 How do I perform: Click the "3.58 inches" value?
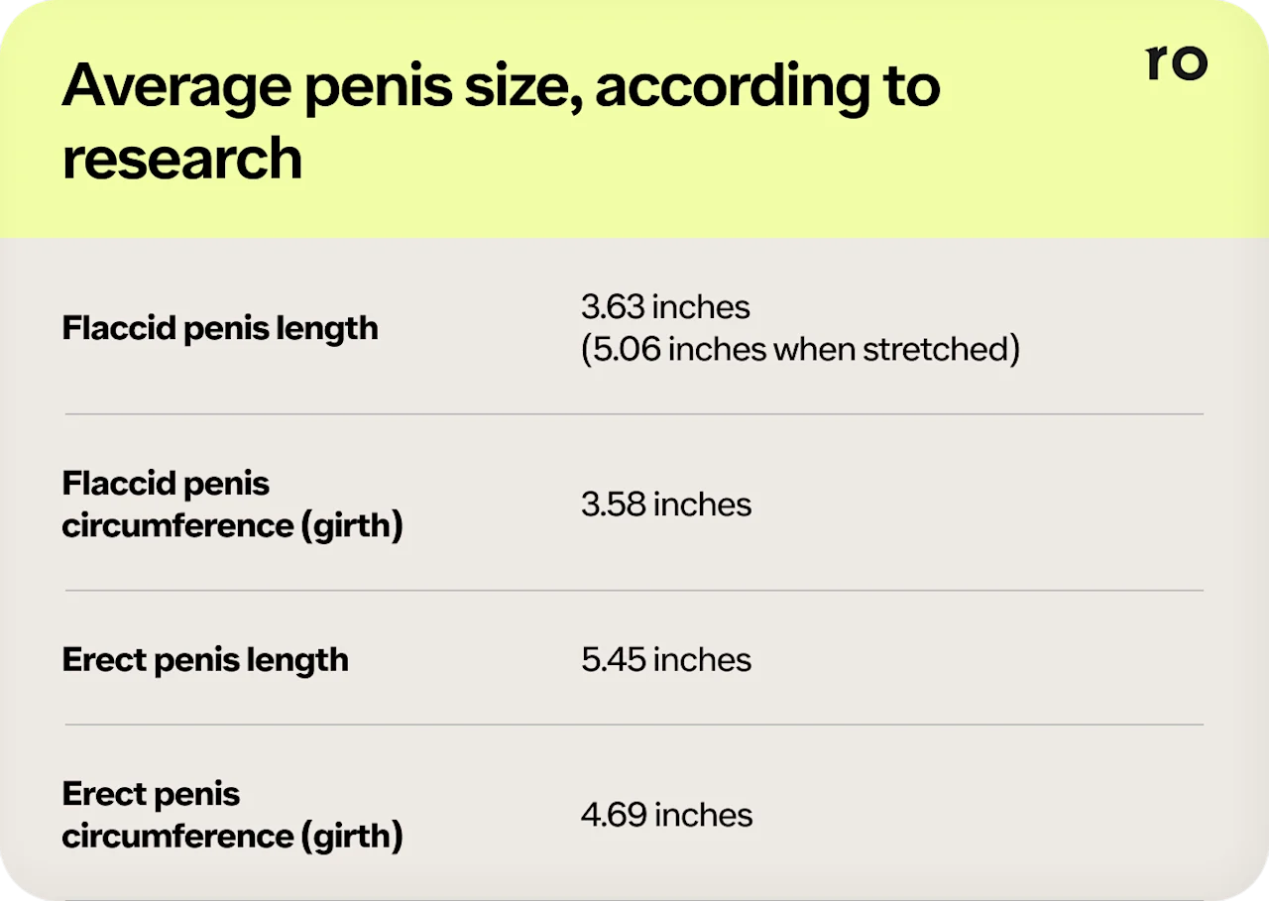[666, 505]
